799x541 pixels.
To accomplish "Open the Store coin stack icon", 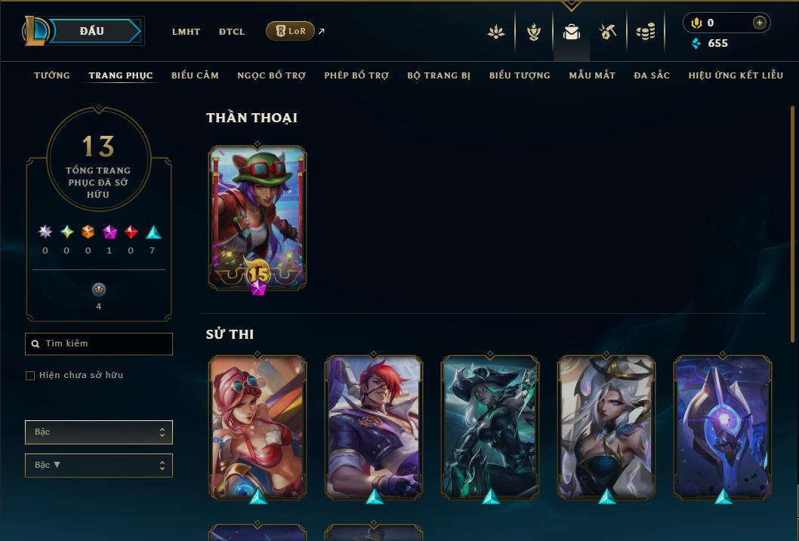I will click(646, 32).
